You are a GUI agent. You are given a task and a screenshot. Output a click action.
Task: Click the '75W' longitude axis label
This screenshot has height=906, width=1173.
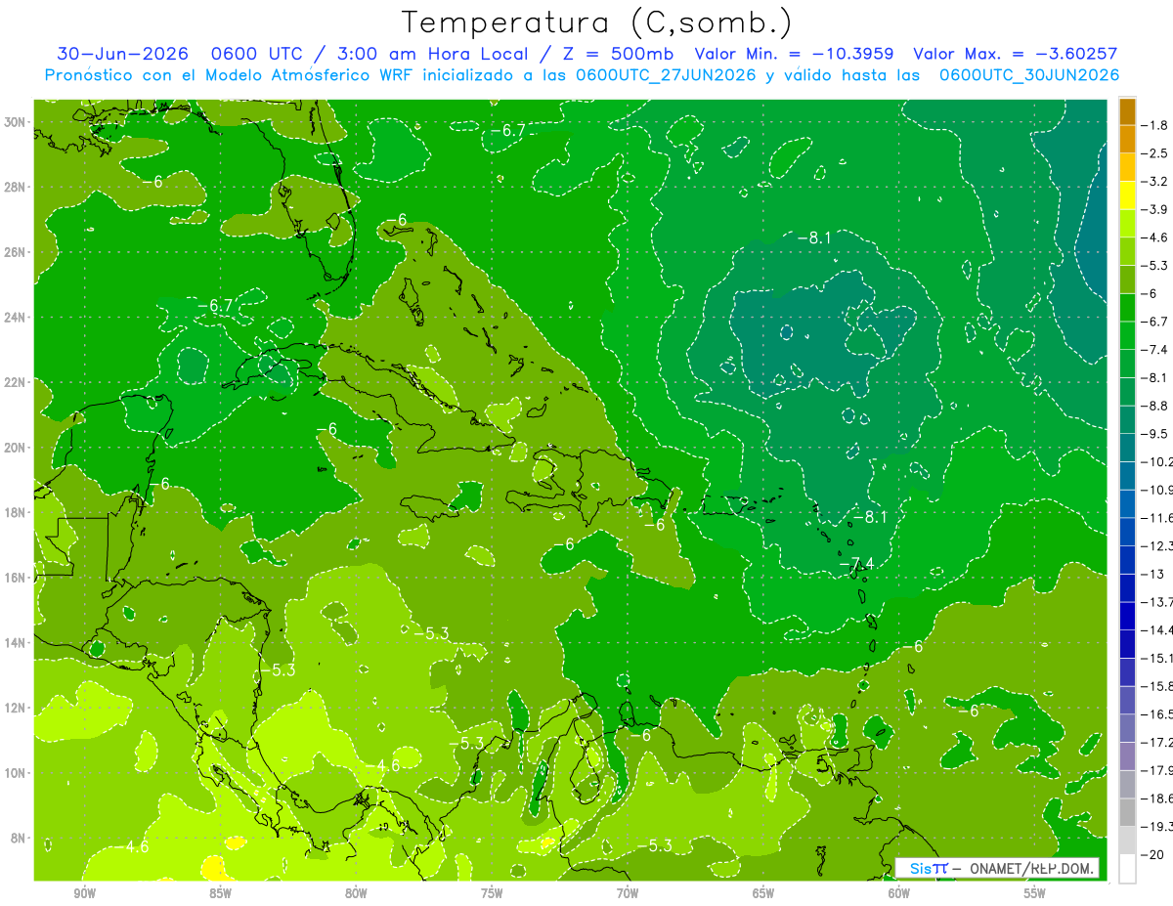[492, 893]
